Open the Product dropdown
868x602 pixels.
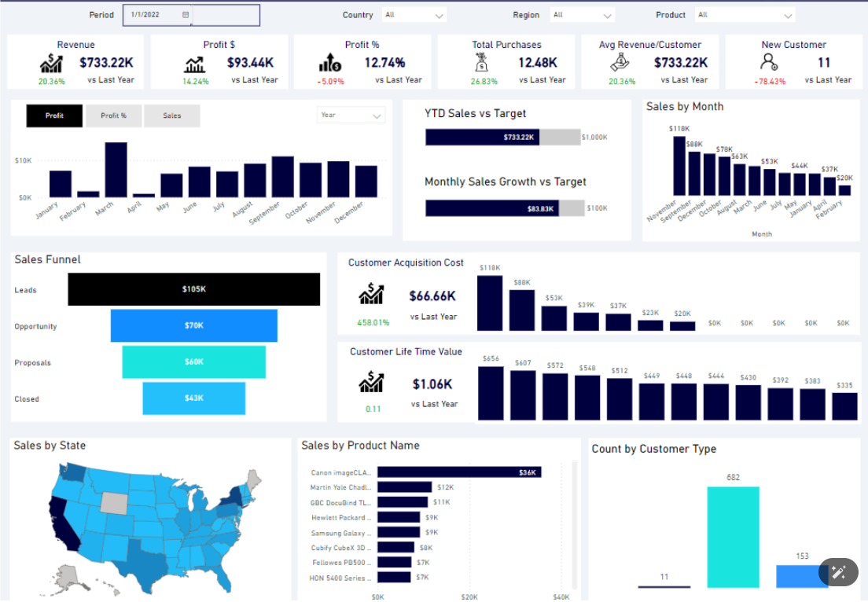point(745,15)
